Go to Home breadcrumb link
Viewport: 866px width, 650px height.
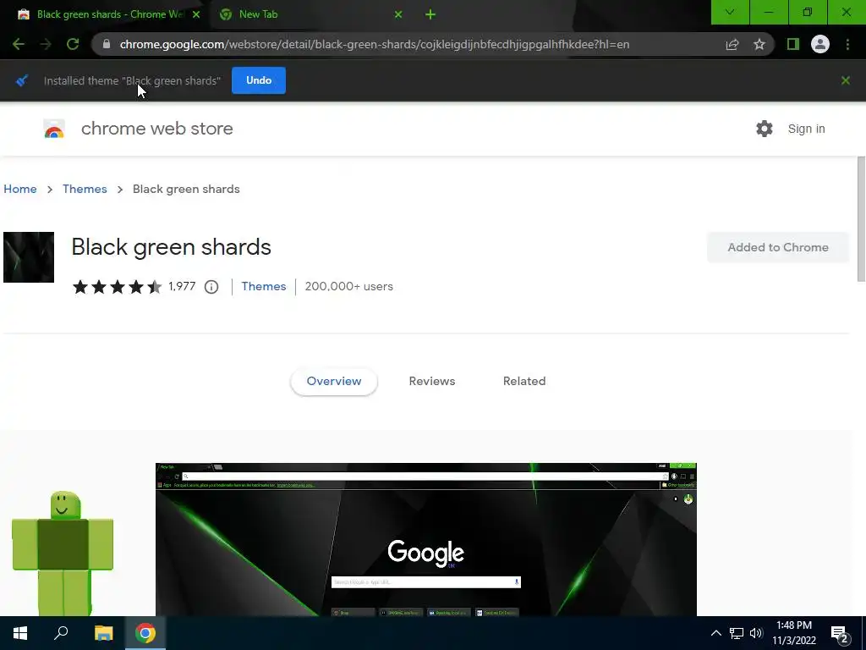(20, 189)
